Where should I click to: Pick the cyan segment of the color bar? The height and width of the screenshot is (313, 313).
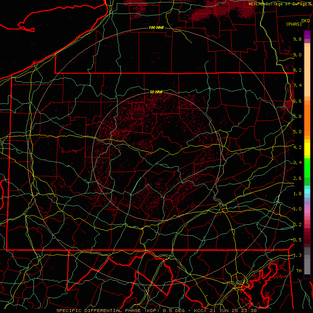(x=307, y=191)
